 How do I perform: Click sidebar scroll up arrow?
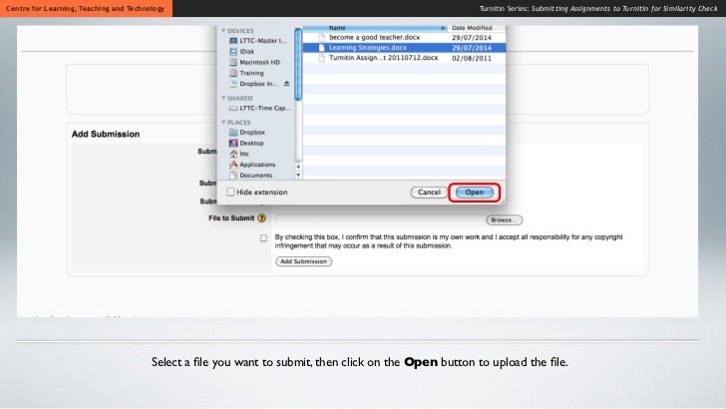click(298, 167)
